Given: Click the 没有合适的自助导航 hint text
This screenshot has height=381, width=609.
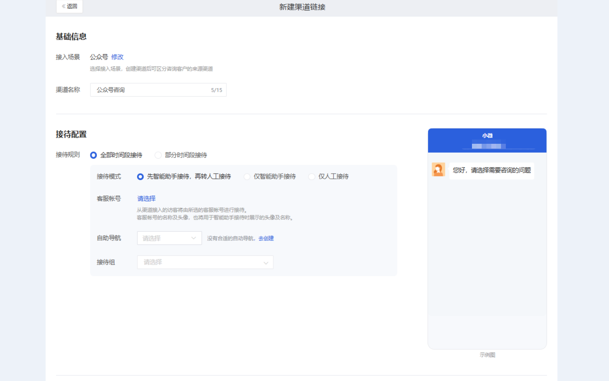Looking at the screenshot, I should (x=230, y=238).
